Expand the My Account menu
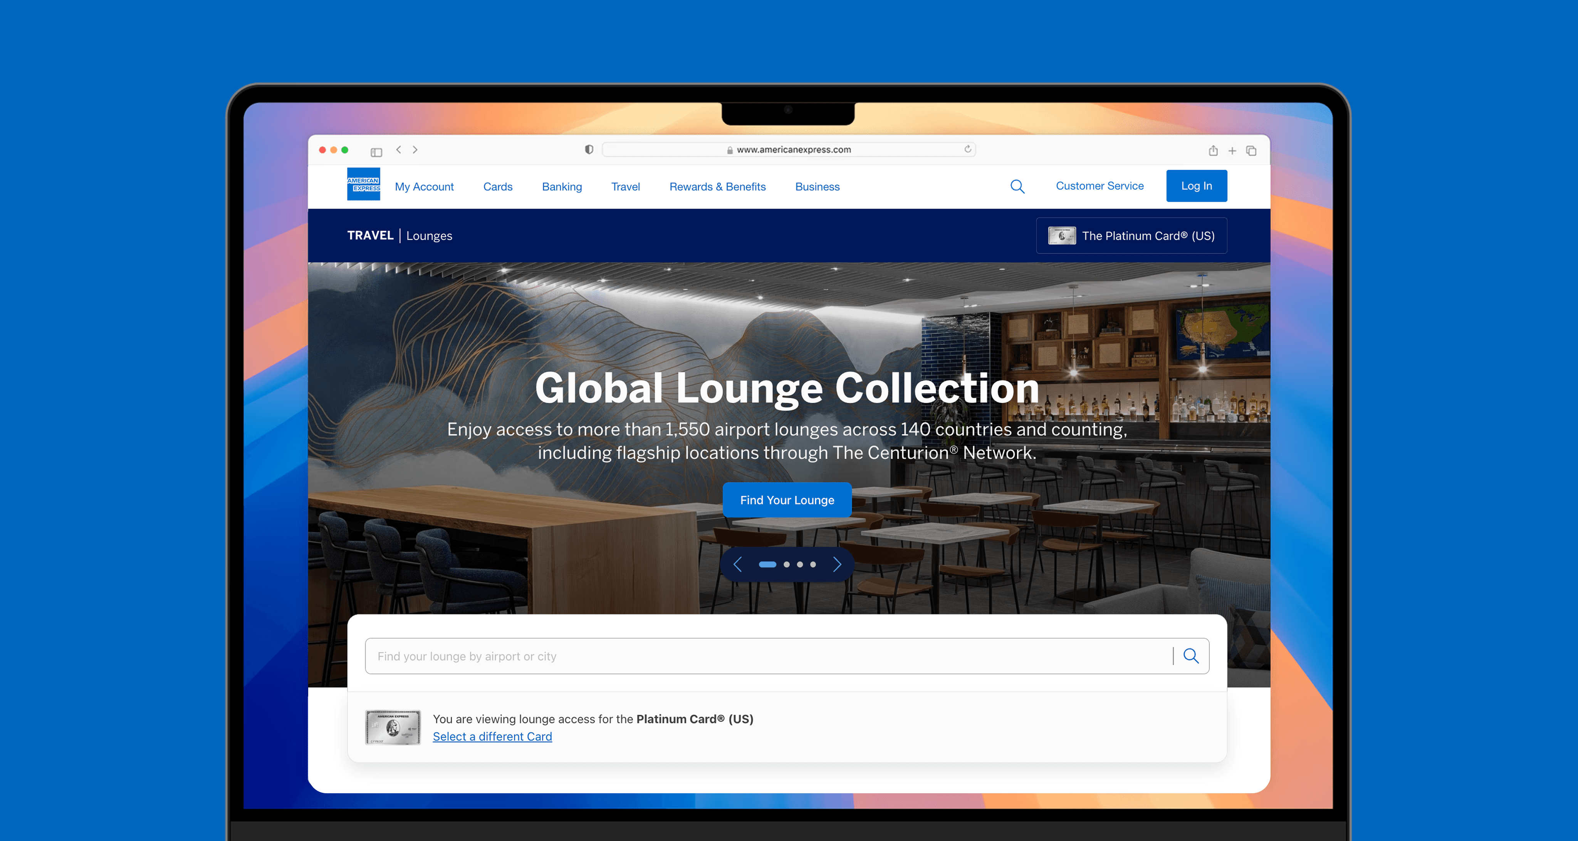The height and width of the screenshot is (841, 1578). [424, 187]
